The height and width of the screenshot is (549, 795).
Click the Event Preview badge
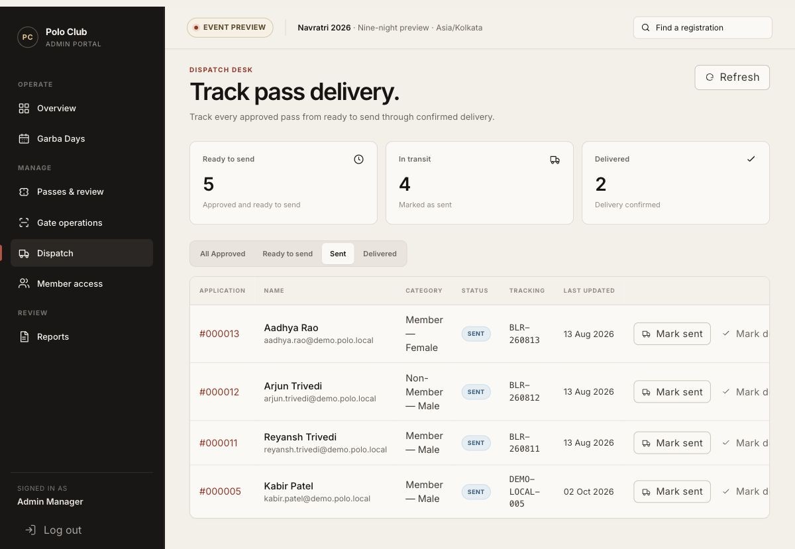[230, 28]
